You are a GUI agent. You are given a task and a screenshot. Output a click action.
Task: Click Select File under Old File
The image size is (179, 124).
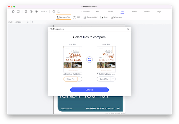tap(70, 79)
